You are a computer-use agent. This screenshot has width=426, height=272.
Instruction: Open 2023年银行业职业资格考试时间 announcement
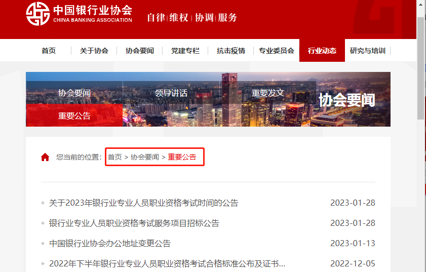[x=143, y=203]
